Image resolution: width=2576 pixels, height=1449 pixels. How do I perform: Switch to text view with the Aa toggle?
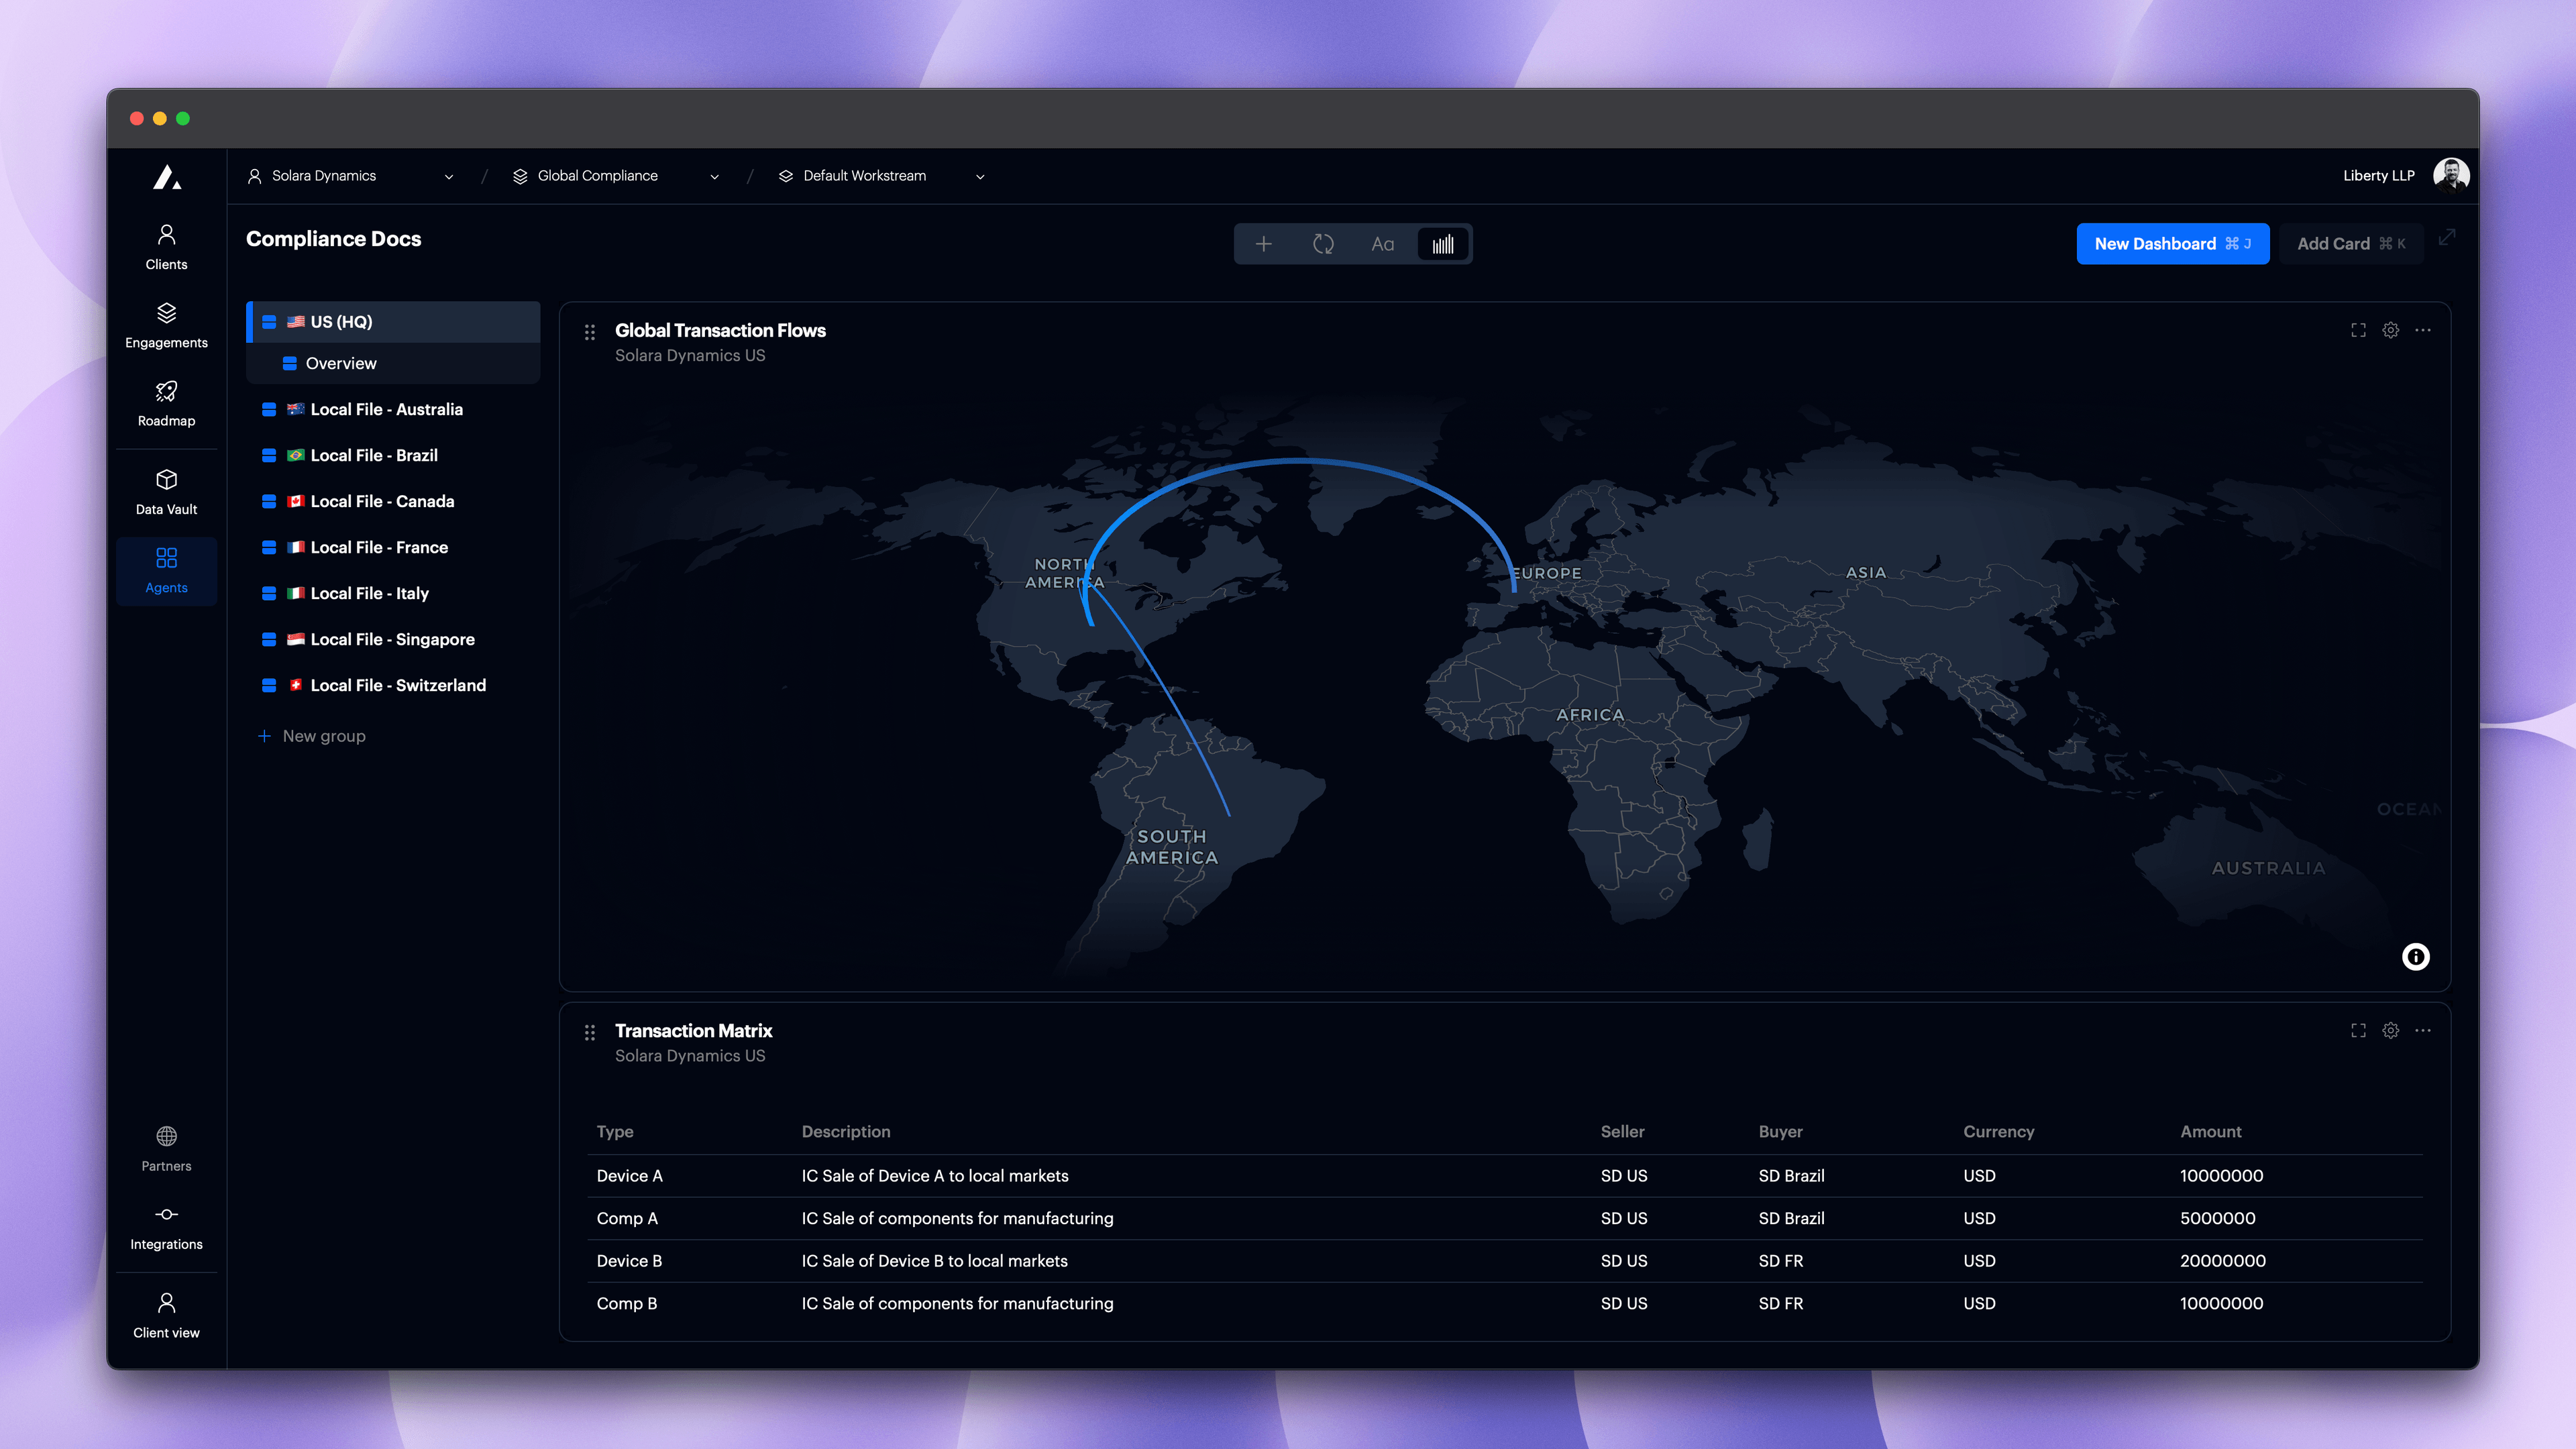click(x=1383, y=243)
